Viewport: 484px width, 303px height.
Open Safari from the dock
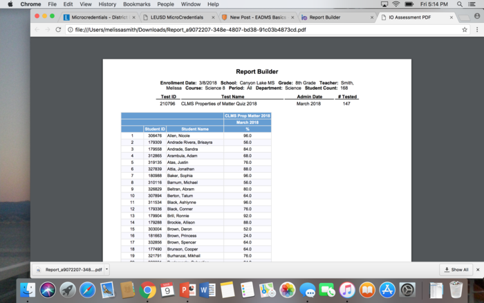coord(88,290)
